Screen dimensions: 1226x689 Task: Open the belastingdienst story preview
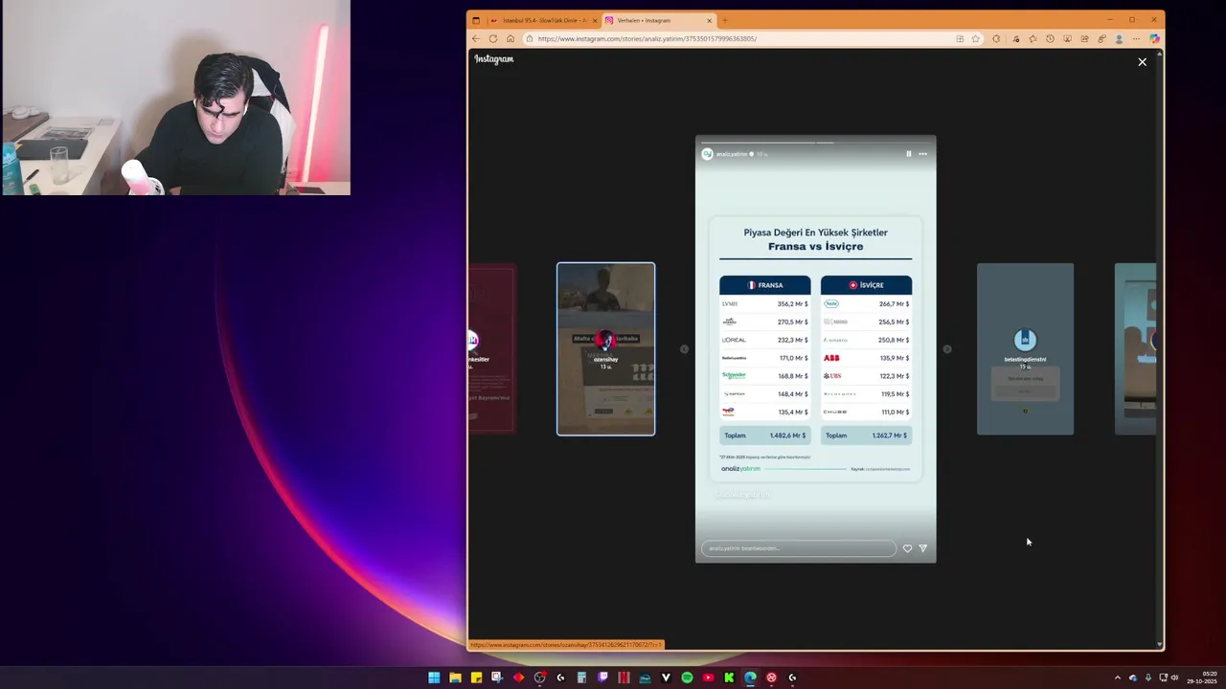coord(1025,349)
